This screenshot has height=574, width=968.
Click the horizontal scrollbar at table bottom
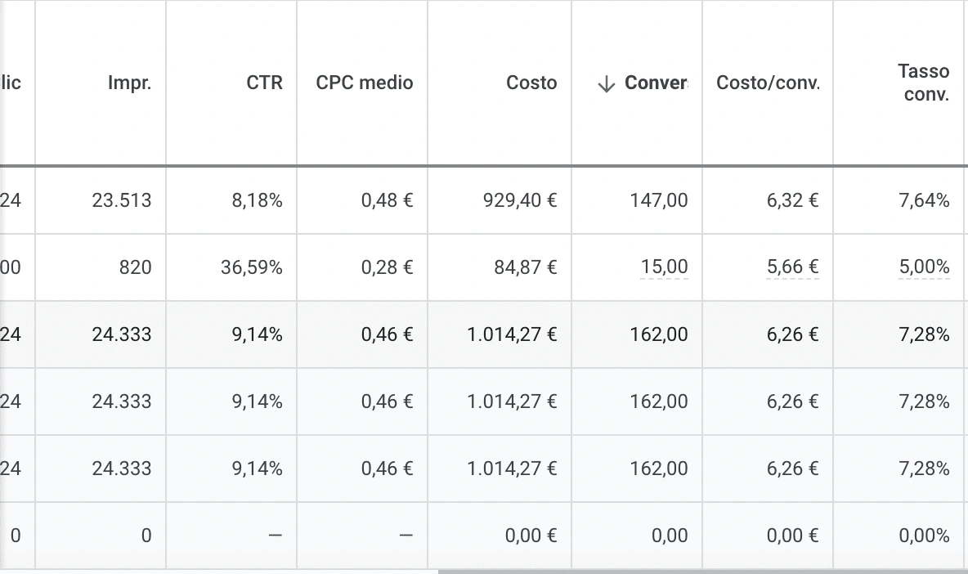pyautogui.click(x=702, y=572)
